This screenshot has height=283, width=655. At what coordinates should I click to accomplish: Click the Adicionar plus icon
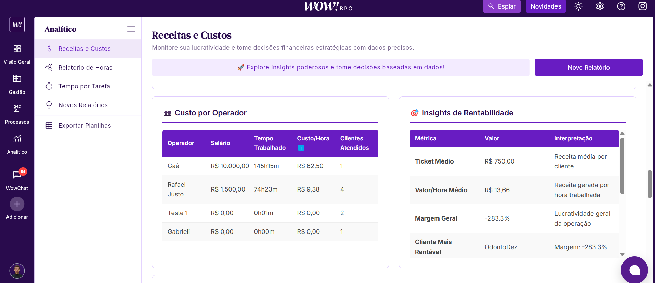[x=17, y=204]
